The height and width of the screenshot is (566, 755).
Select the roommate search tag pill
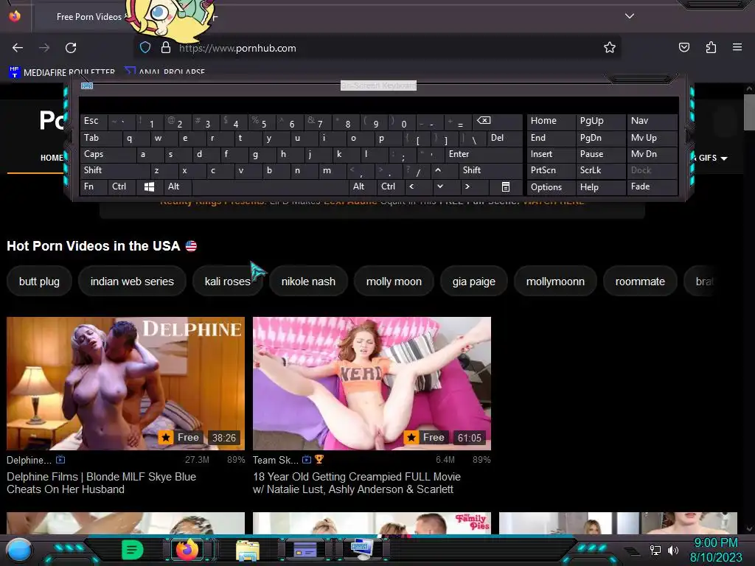(x=640, y=282)
